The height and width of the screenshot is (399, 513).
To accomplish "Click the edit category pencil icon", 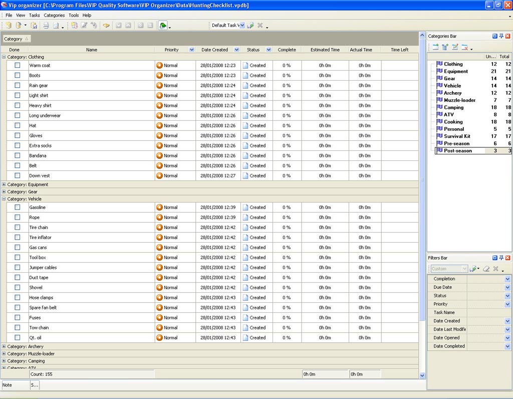I will pyautogui.click(x=455, y=47).
